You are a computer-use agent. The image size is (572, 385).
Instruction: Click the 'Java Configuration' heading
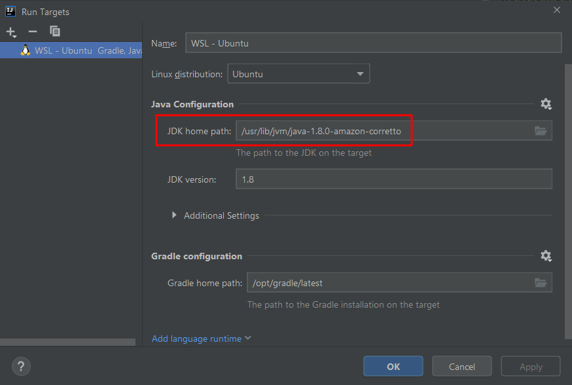coord(192,104)
